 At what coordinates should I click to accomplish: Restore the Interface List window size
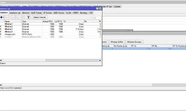coord(97,9)
